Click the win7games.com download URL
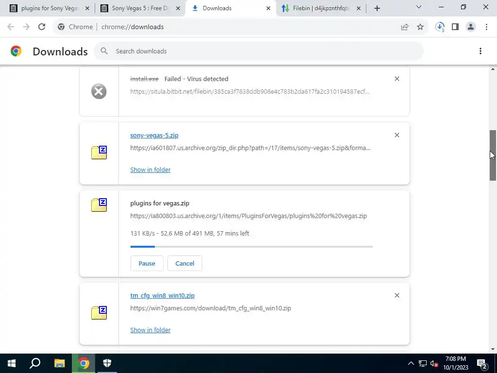 click(x=211, y=308)
